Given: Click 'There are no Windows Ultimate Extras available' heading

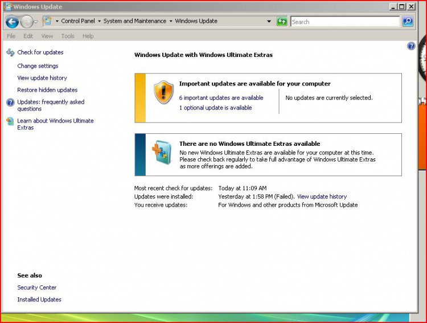Looking at the screenshot, I should (x=250, y=144).
